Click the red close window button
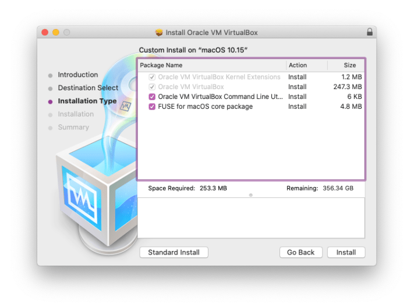 (x=45, y=33)
